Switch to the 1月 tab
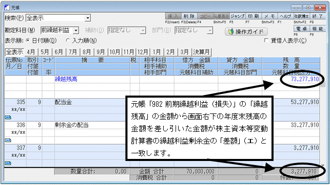Image resolution: width=330 pixels, height=185 pixels. coord(157,52)
